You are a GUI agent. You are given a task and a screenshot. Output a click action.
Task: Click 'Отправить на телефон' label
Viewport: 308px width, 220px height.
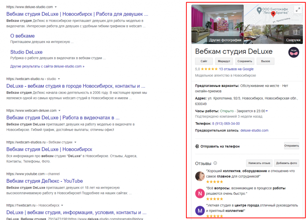click(220, 146)
